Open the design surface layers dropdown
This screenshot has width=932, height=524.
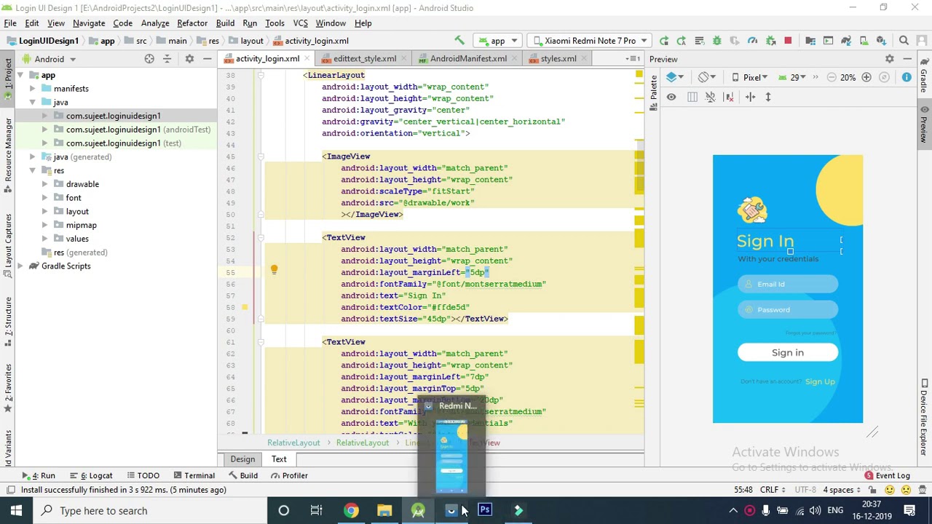pyautogui.click(x=676, y=77)
